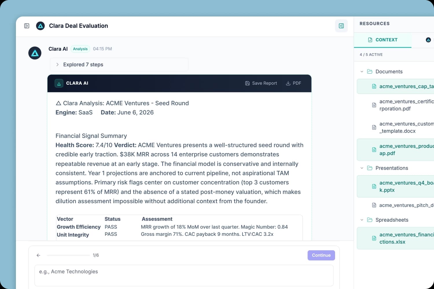
Task: Go back using the left arrow icon
Action: click(38, 255)
